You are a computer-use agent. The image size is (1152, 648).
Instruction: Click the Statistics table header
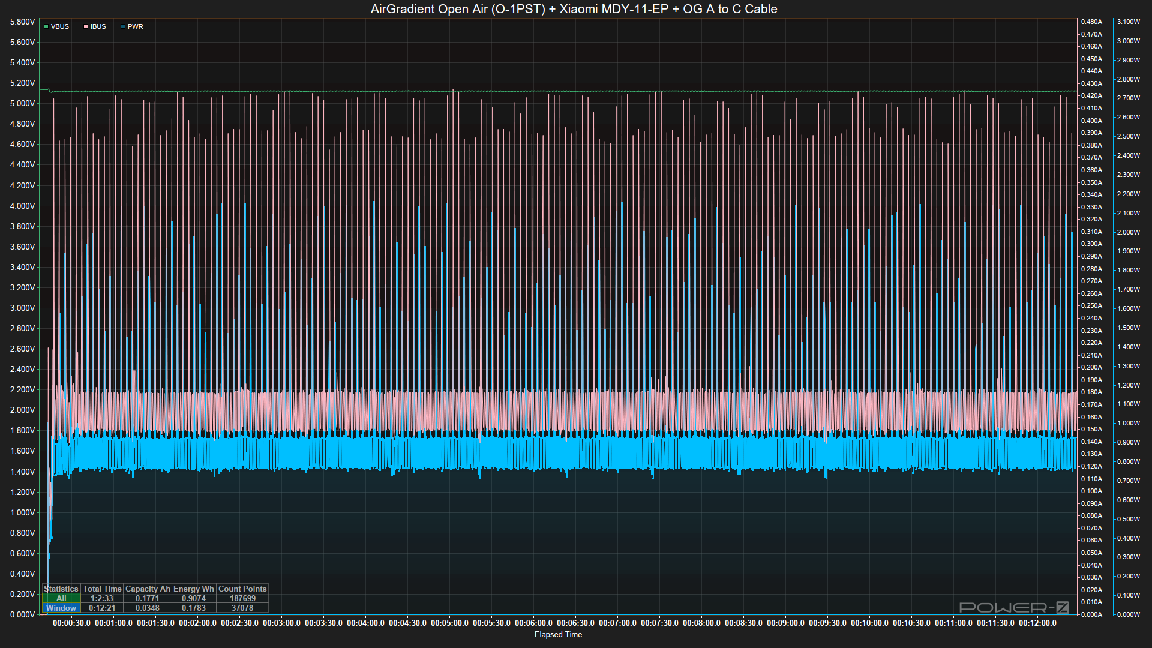[x=61, y=589]
